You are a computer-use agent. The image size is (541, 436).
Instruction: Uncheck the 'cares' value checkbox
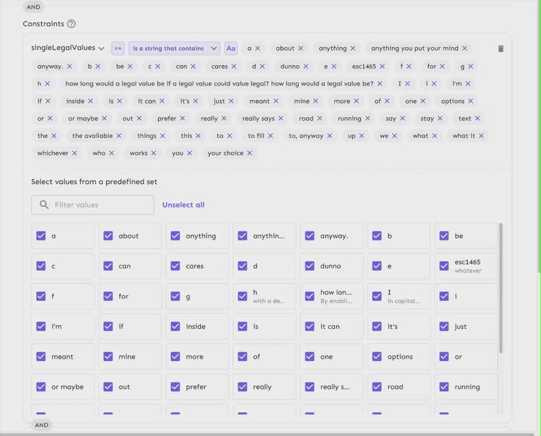point(175,266)
